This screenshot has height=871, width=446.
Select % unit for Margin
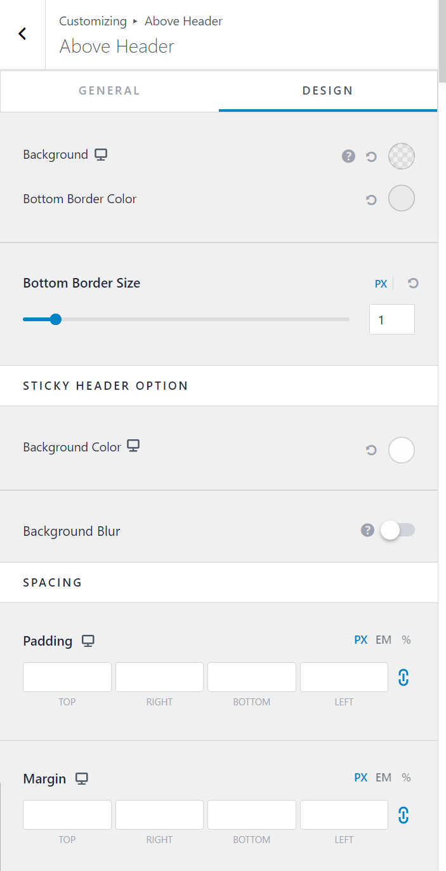point(406,777)
